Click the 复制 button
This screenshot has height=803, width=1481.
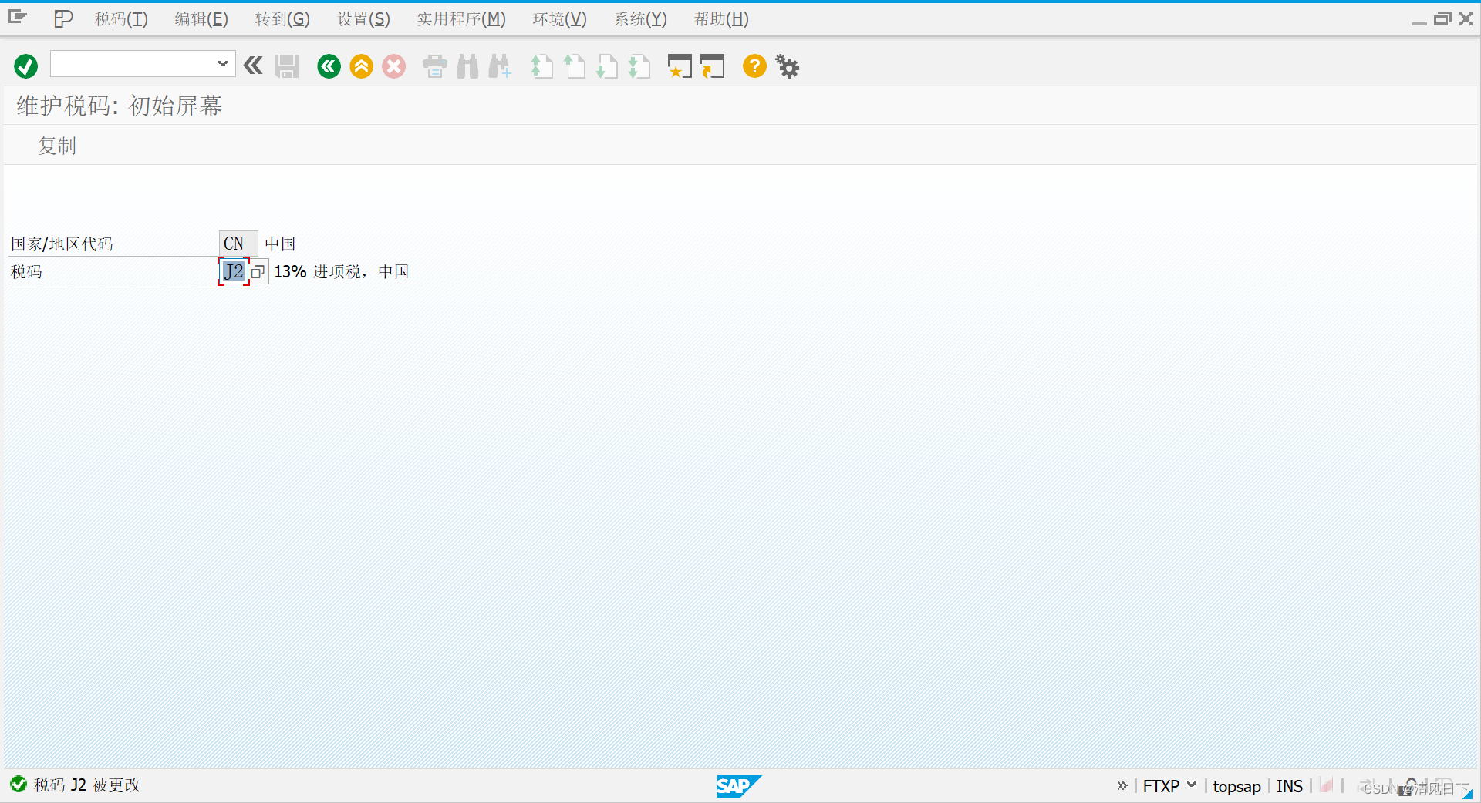pyautogui.click(x=56, y=146)
